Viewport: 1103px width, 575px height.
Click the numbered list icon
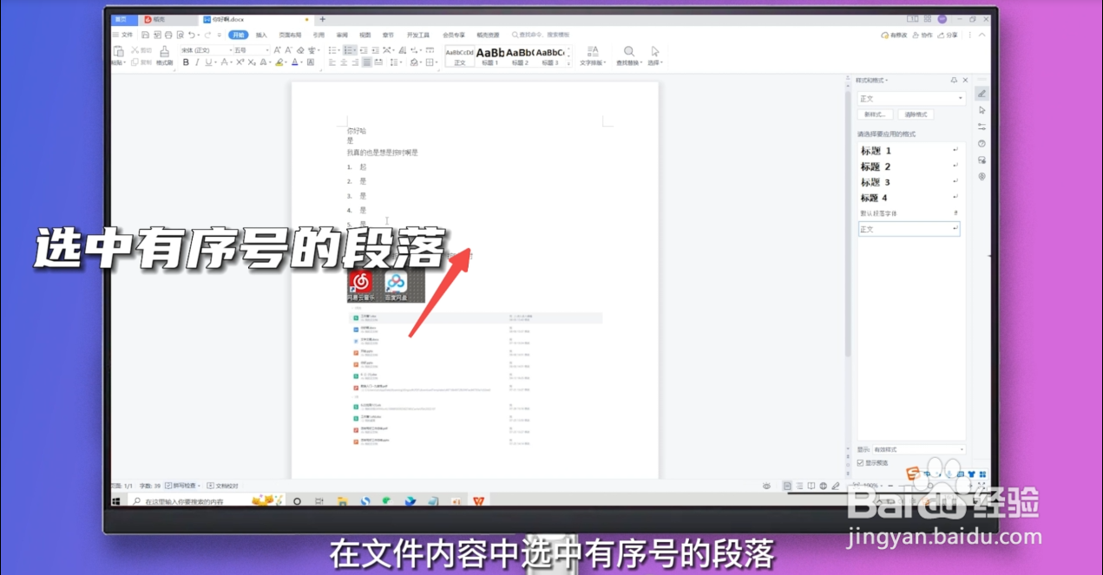tap(347, 50)
